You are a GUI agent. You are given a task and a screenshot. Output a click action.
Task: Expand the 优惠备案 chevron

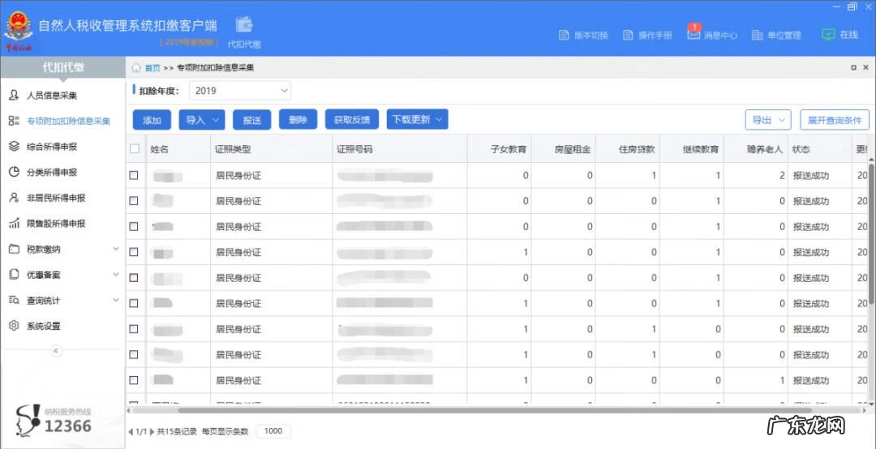116,274
